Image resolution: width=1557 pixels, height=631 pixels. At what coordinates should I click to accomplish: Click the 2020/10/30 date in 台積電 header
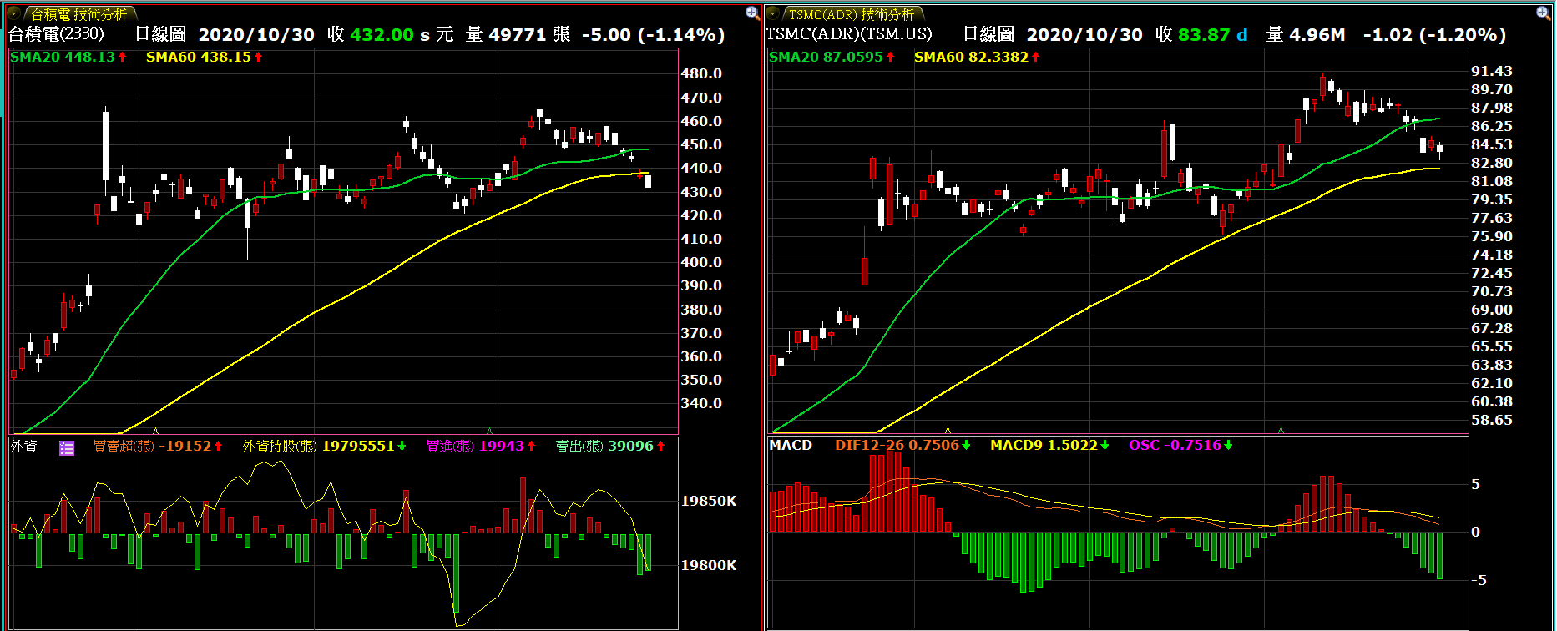click(256, 35)
